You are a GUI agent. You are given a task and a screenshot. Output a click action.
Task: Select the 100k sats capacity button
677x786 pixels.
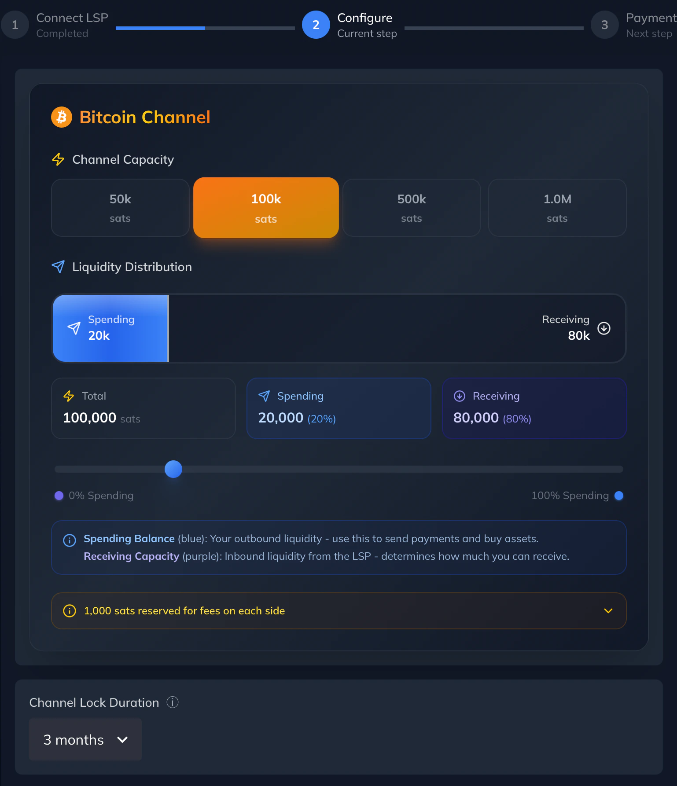[265, 208]
